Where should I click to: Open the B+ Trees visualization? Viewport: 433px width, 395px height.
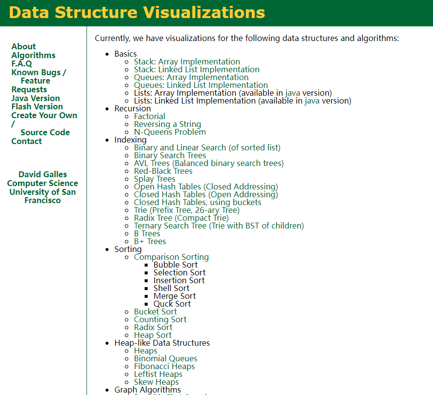(x=150, y=242)
